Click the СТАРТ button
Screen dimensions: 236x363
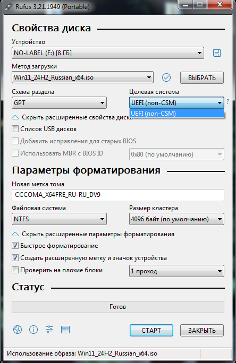tap(151, 330)
